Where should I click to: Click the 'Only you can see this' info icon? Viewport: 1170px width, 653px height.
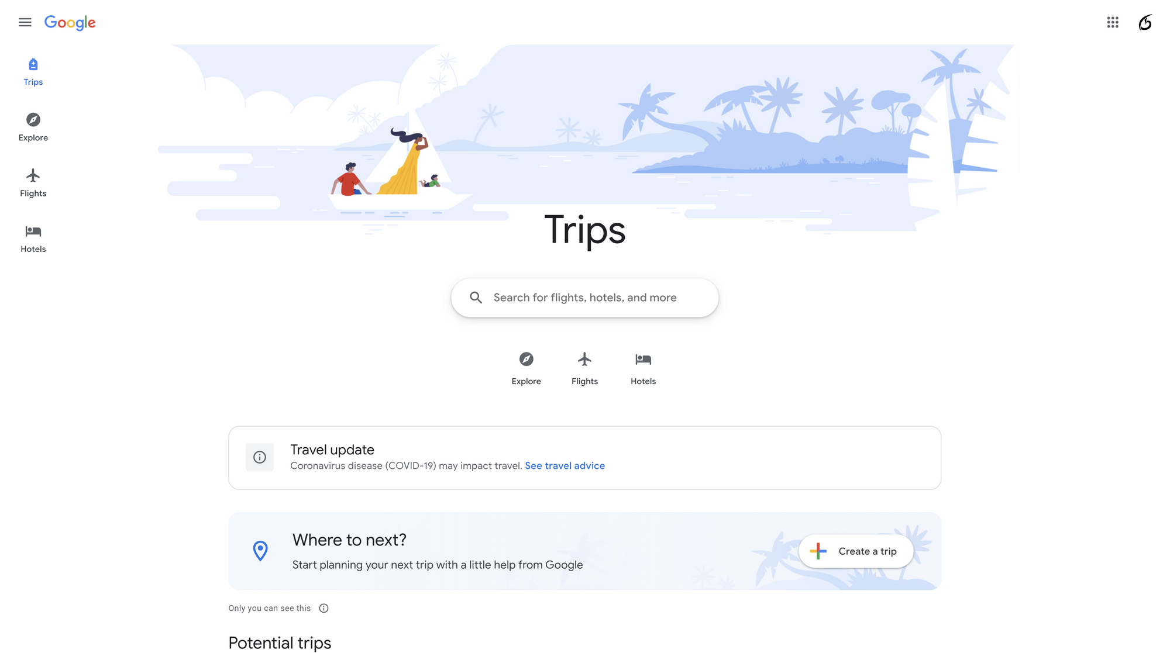click(x=323, y=608)
